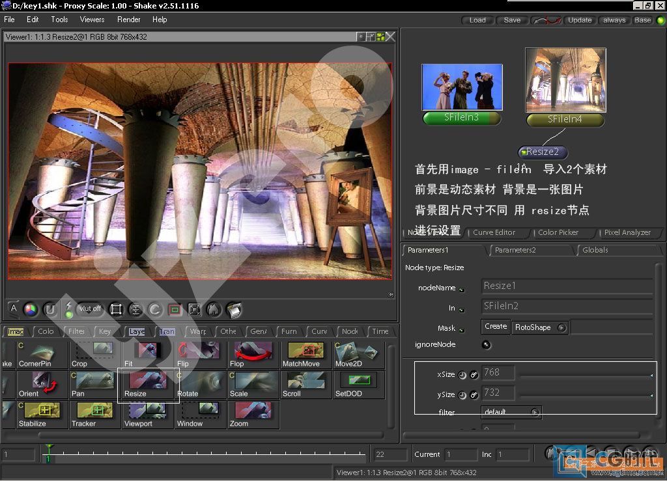Image resolution: width=667 pixels, height=481 pixels.
Task: Toggle the xSize animation clock button
Action: [462, 375]
